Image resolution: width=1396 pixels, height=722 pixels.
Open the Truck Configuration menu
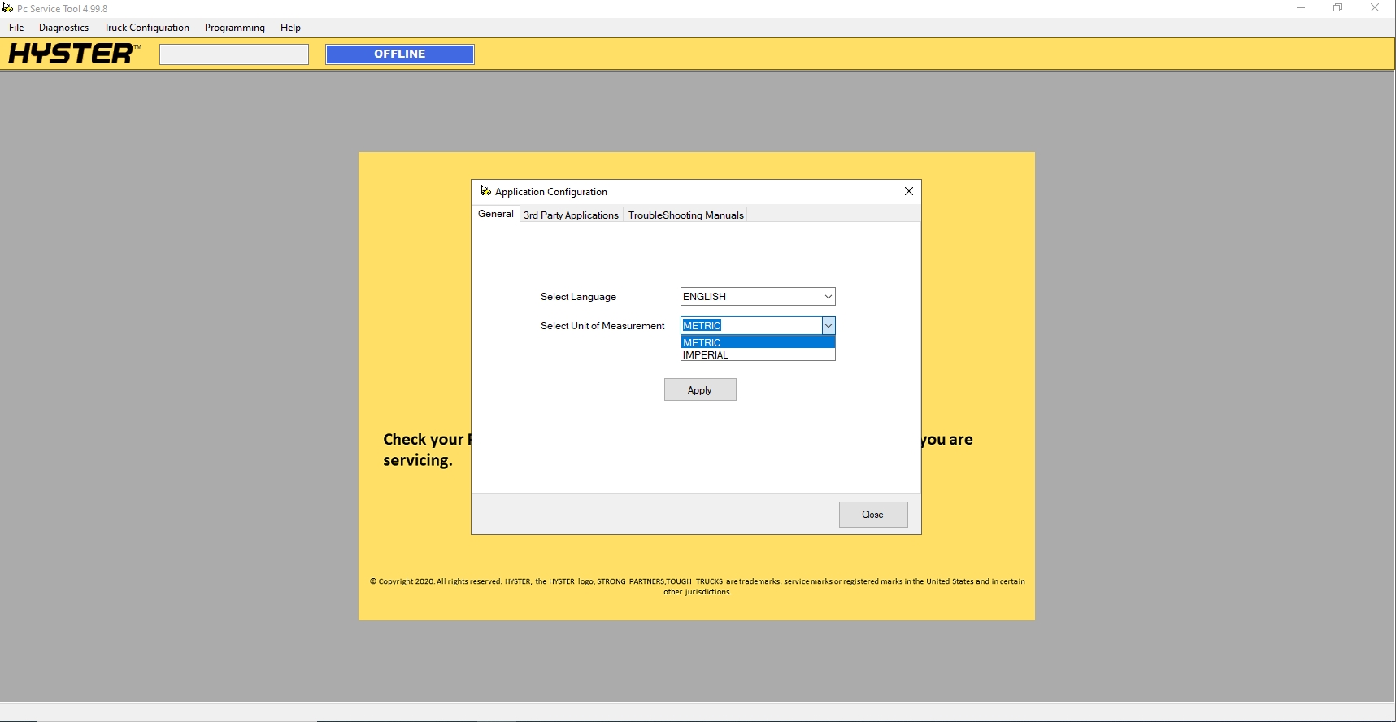pos(146,28)
